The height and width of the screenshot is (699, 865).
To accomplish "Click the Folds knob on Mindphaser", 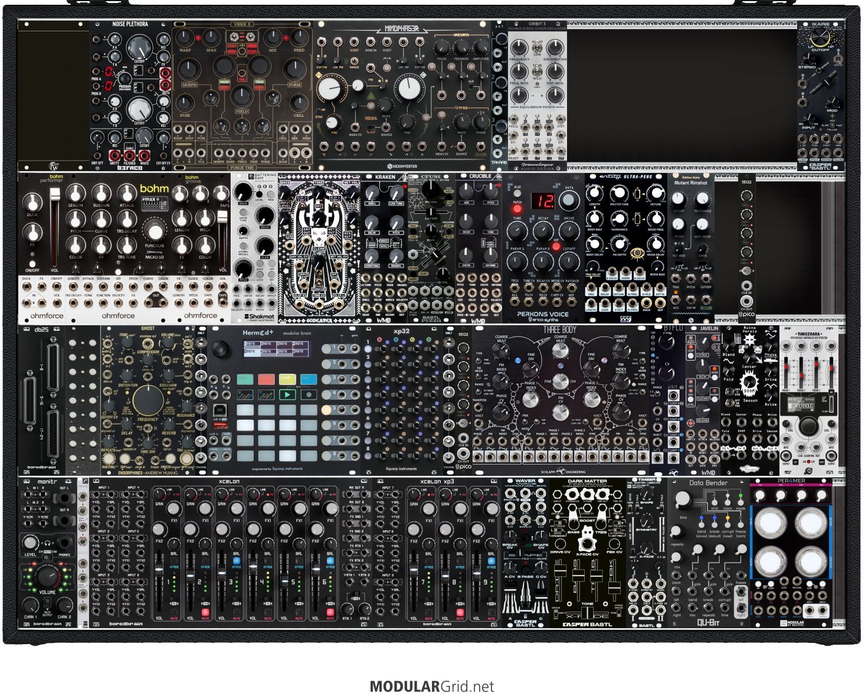I will tap(442, 48).
